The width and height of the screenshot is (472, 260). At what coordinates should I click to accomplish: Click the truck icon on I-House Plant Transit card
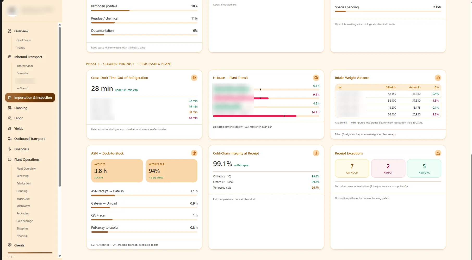coord(316,78)
